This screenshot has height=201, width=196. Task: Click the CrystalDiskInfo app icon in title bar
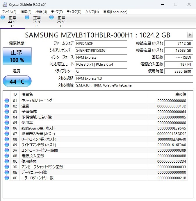[x=5, y=4]
